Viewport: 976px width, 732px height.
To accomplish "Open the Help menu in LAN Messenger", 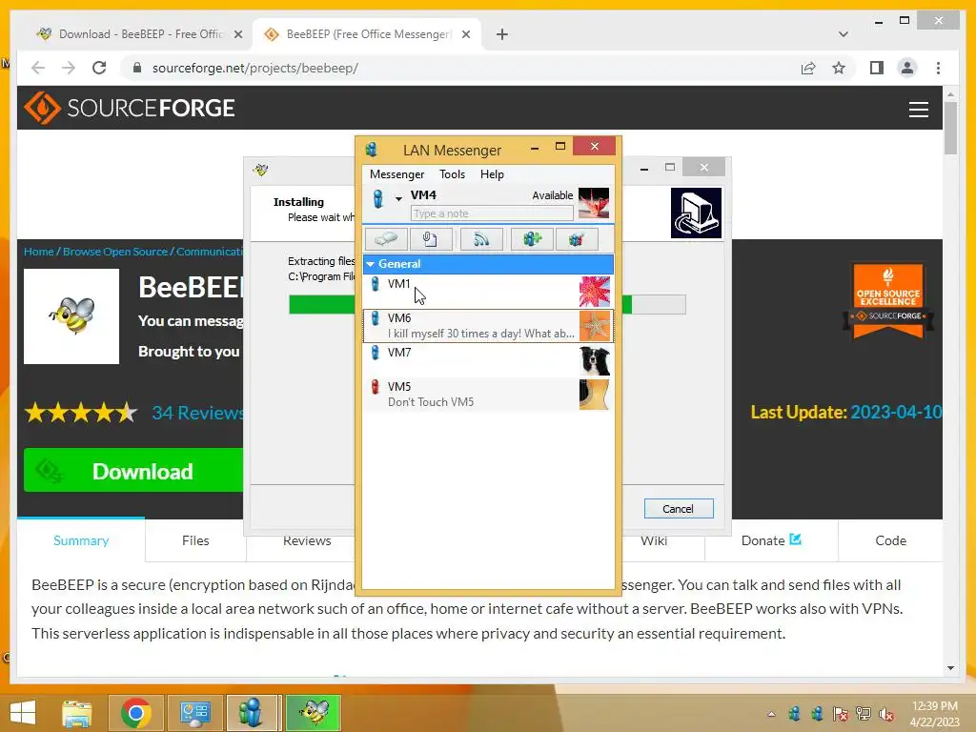I will tap(492, 174).
